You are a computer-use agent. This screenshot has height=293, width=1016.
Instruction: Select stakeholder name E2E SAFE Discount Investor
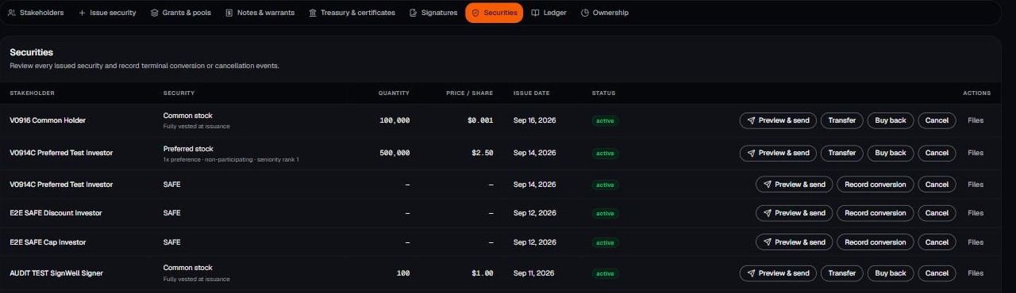click(x=56, y=213)
